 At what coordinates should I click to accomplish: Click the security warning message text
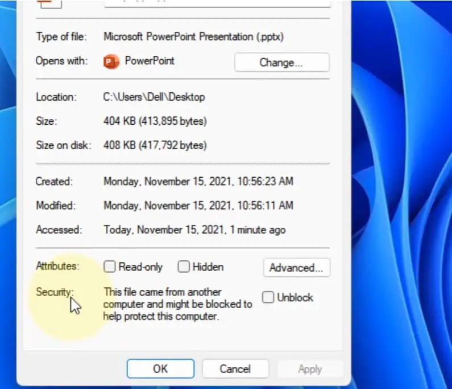[x=177, y=304]
